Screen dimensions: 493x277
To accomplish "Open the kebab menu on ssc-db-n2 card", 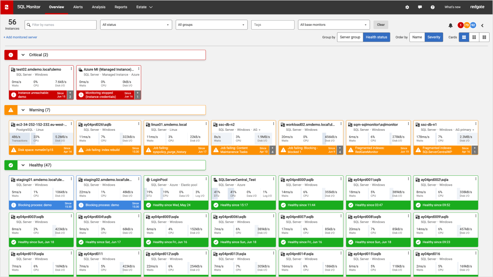I will point(274,124).
